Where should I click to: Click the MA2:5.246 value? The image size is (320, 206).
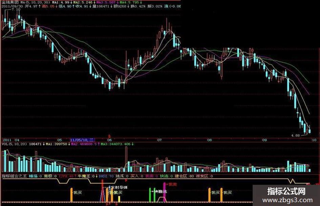click(84, 2)
